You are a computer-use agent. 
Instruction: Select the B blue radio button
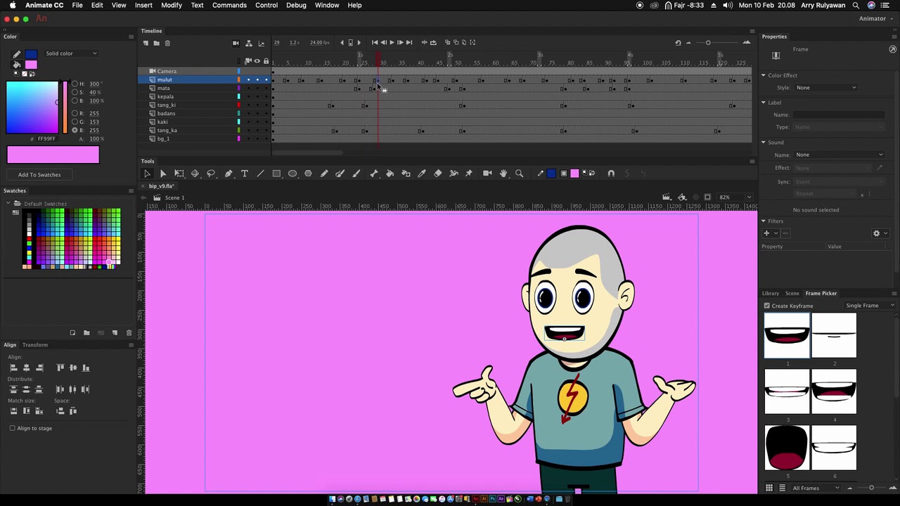[75, 130]
